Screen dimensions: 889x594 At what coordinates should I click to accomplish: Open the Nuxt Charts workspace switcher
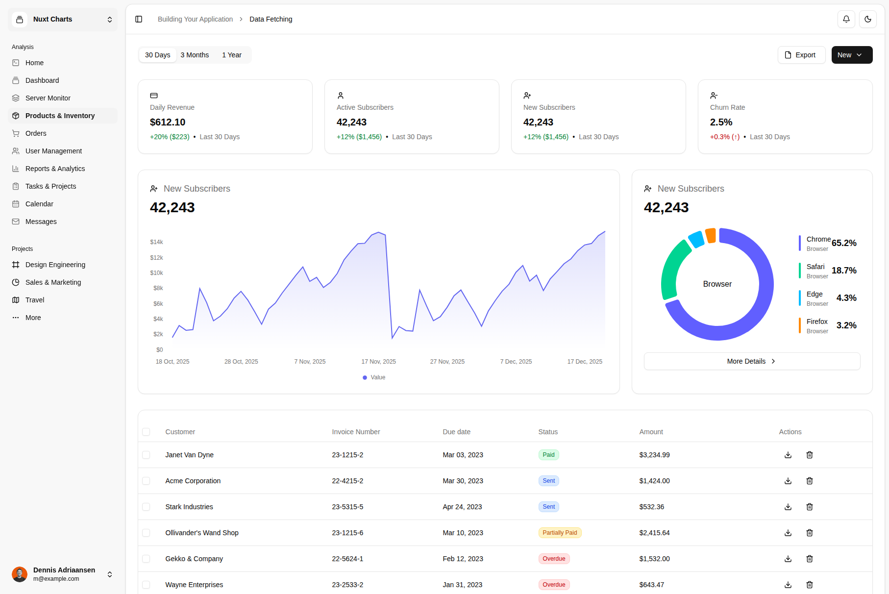(63, 20)
